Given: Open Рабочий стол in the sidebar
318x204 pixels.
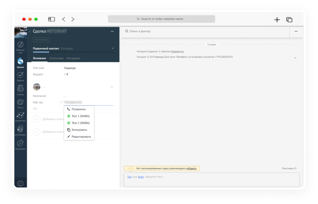Looking at the screenshot, I should [20, 47].
